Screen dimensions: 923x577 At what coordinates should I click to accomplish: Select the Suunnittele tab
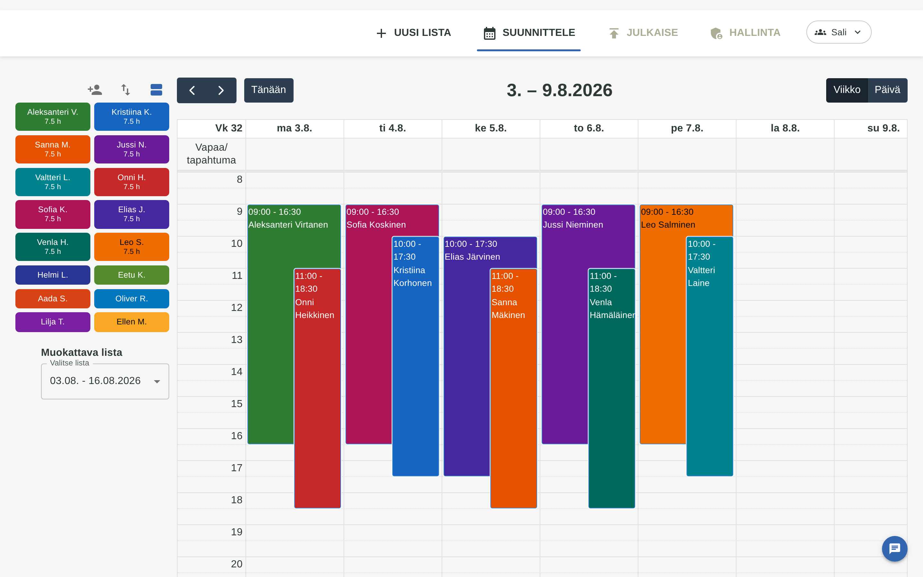[529, 33]
